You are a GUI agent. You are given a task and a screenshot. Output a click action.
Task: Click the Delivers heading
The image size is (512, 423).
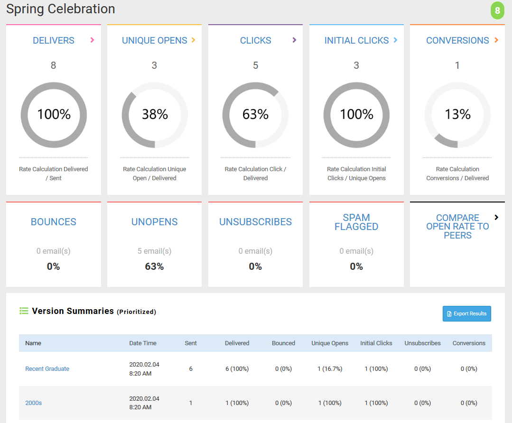[54, 41]
